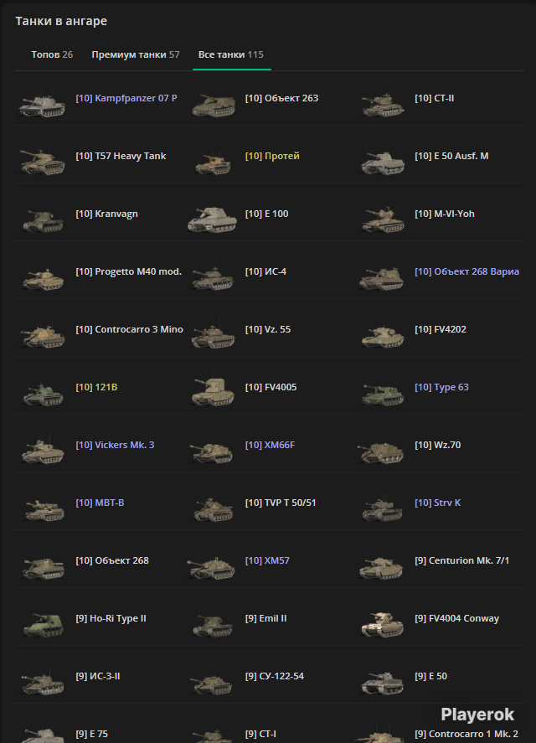The image size is (536, 743).
Task: Click the E 100 tank icon
Action: [213, 220]
